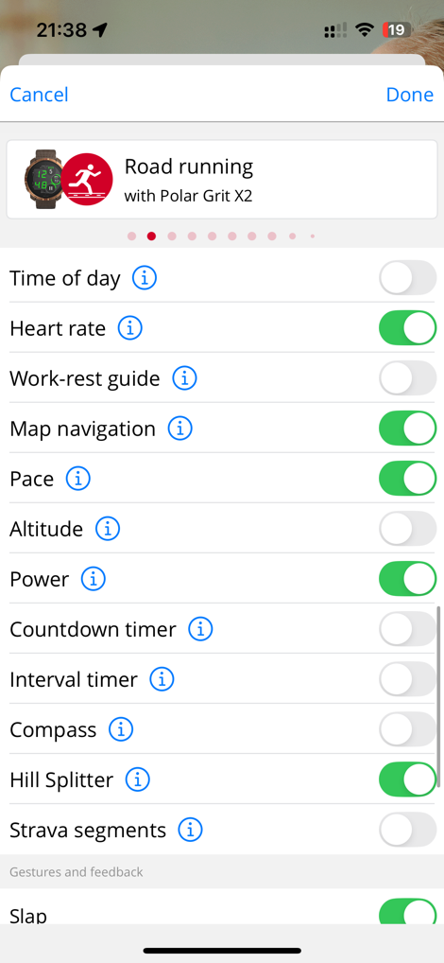Screen dimensions: 444x963
Task: Select the third page indicator dot
Action: [172, 236]
